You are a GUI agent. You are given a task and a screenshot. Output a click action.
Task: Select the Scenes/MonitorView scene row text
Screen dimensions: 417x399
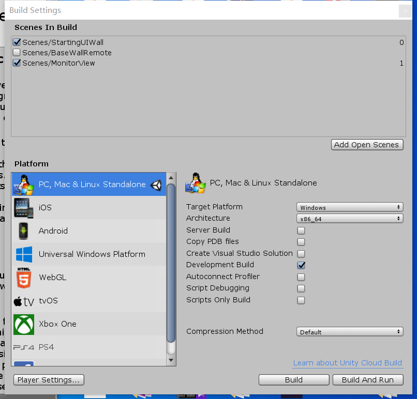(x=58, y=63)
